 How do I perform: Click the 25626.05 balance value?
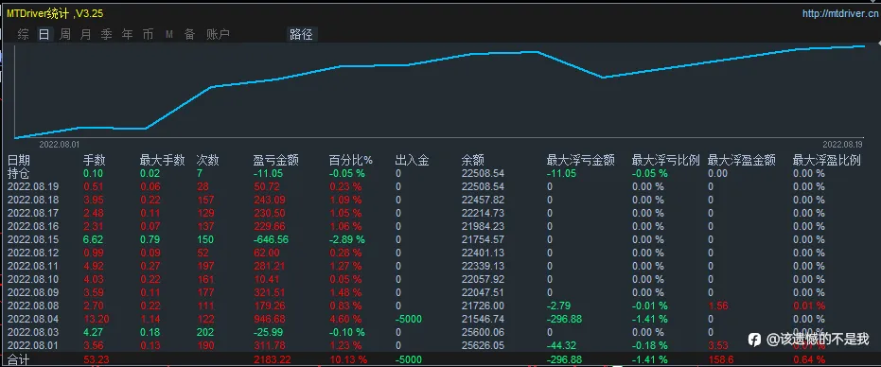click(483, 345)
